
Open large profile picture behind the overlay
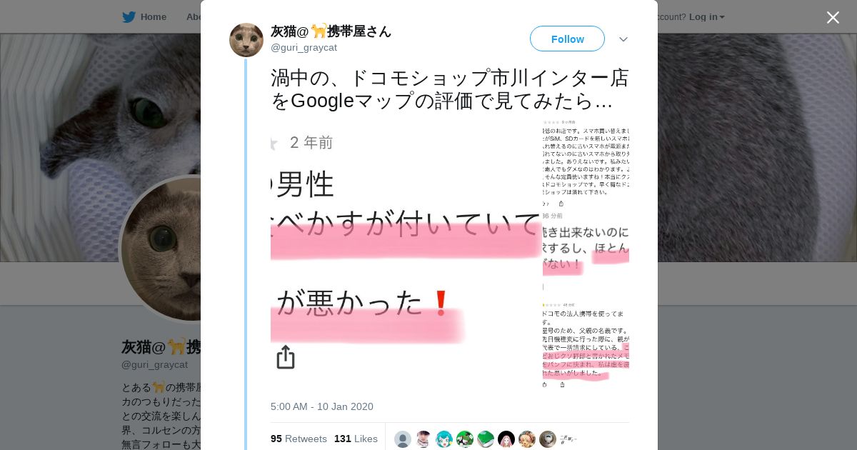(x=161, y=249)
